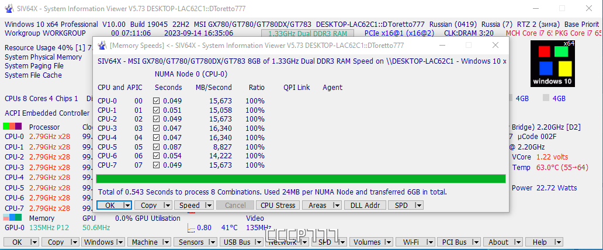
Task: Click the 'CLK:DRAM 3:20' text
Action: (469, 33)
